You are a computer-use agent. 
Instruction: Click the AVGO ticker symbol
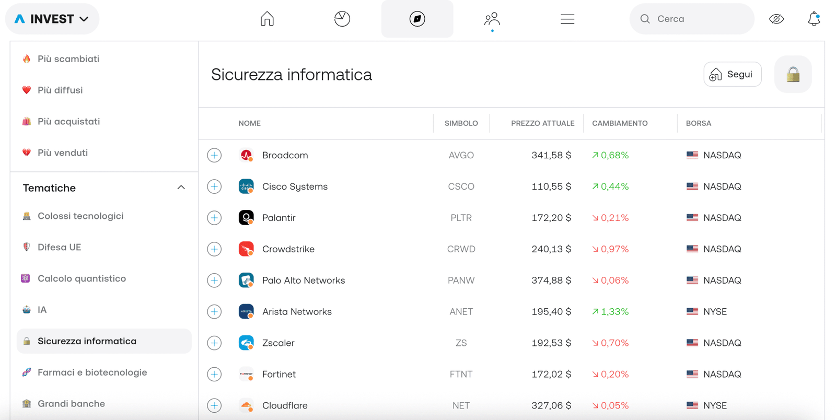tap(461, 155)
